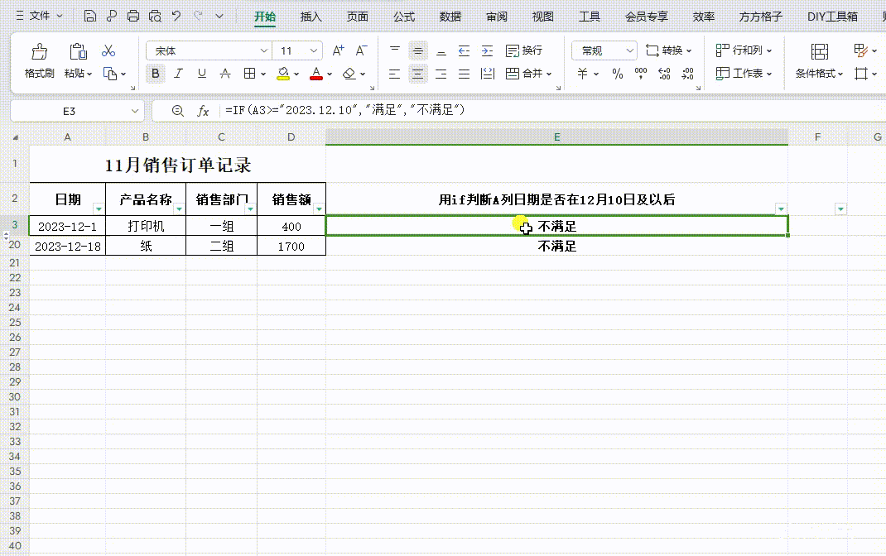This screenshot has width=886, height=556.
Task: Click the Increase font size icon
Action: (x=338, y=50)
